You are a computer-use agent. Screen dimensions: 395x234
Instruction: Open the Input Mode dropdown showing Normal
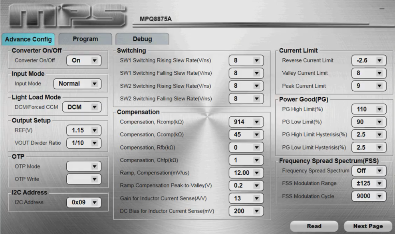[x=77, y=84]
